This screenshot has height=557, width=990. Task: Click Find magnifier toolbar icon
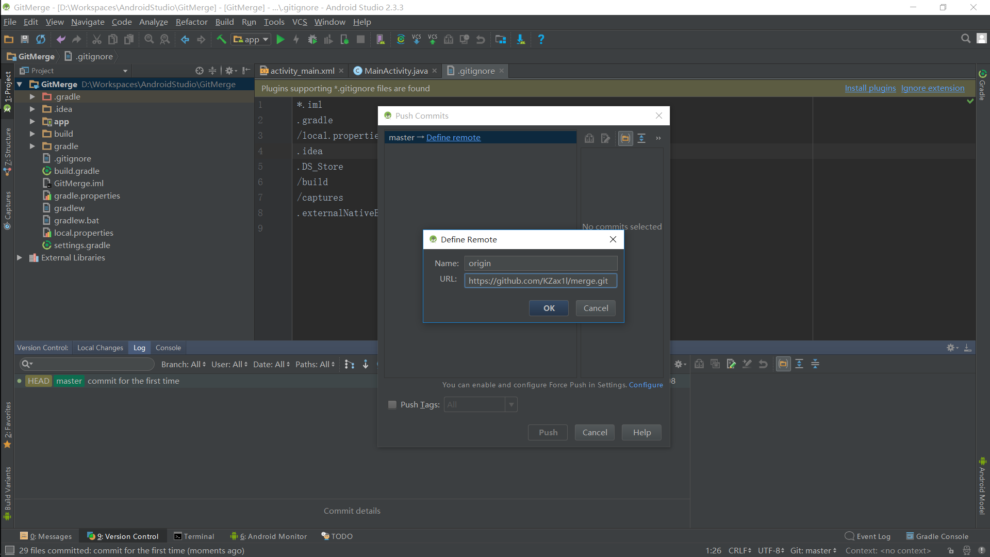[x=149, y=39]
